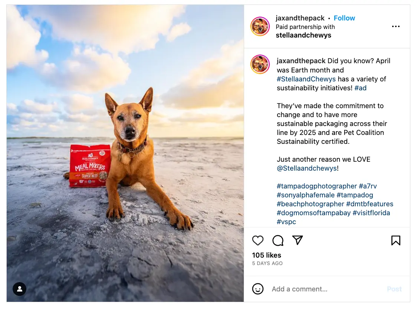The height and width of the screenshot is (310, 417).
Task: Open the #ad hashtag
Action: click(x=360, y=88)
